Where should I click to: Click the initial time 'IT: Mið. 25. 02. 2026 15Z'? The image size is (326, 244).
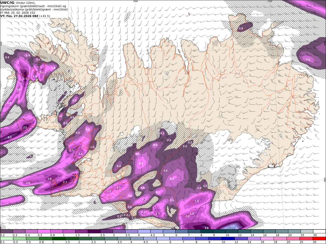click(18, 12)
